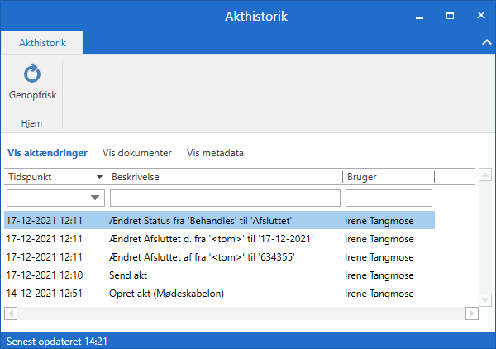496x349 pixels.
Task: Click the Beskrivelse filter input field
Action: click(225, 198)
